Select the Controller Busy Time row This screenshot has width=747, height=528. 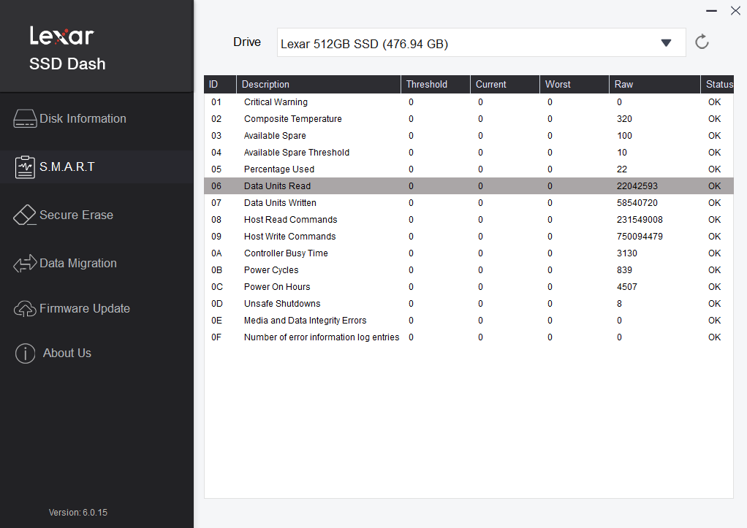(x=469, y=253)
